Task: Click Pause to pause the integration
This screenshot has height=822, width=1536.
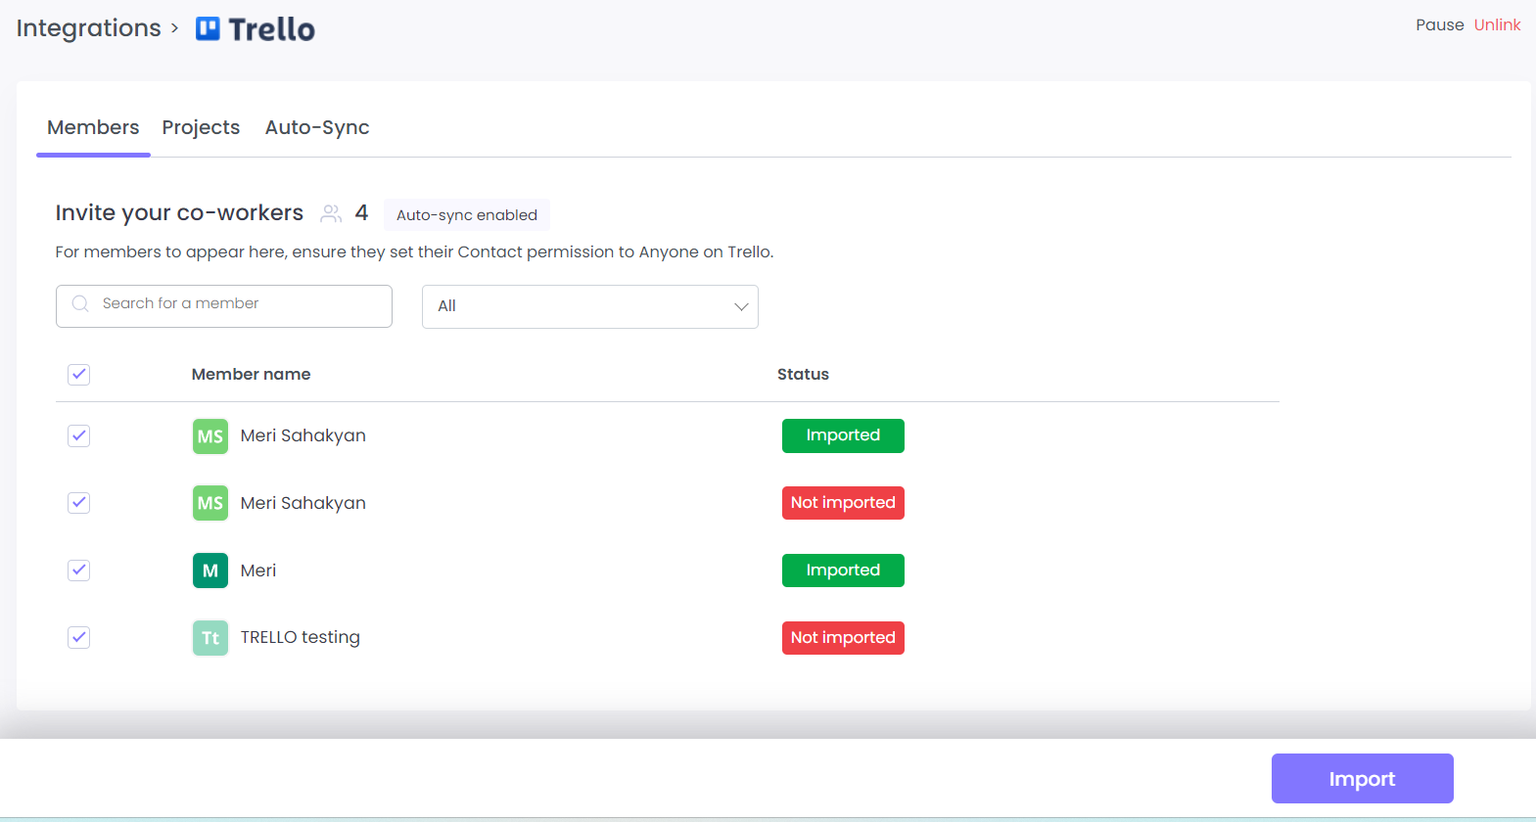Action: pyautogui.click(x=1439, y=25)
